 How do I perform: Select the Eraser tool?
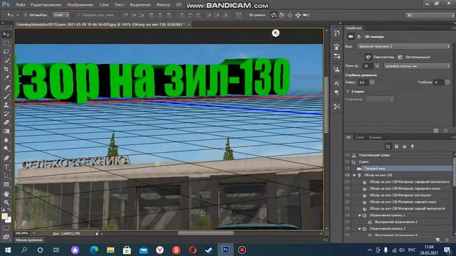click(x=6, y=122)
